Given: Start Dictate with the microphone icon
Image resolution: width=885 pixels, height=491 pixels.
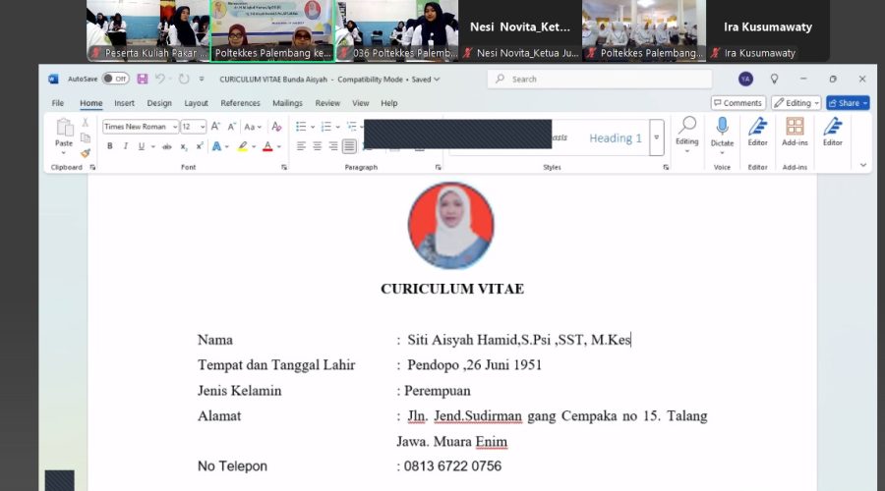Looking at the screenshot, I should [722, 132].
